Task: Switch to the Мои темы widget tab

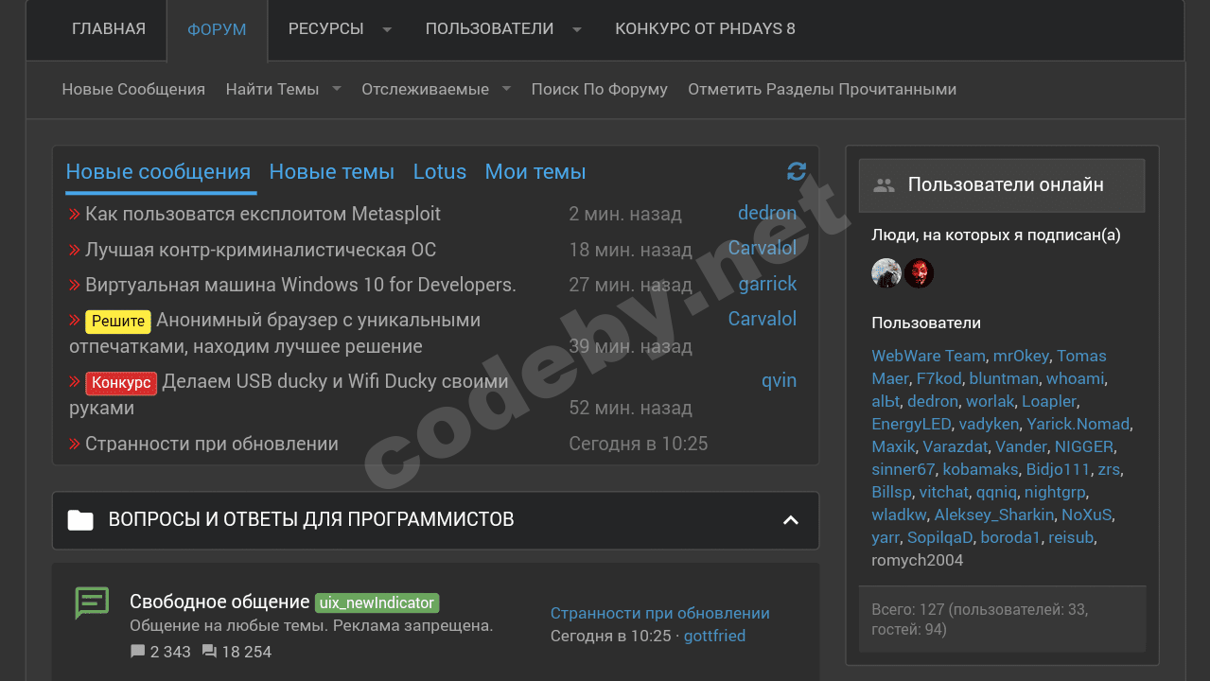Action: (535, 171)
